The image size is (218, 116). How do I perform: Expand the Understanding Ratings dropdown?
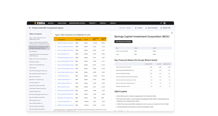pyautogui.click(x=78, y=23)
